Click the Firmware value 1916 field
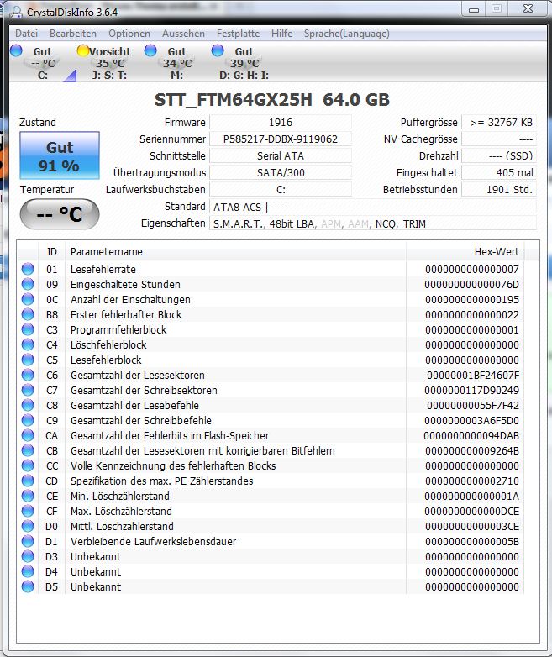552x657 pixels. point(281,123)
